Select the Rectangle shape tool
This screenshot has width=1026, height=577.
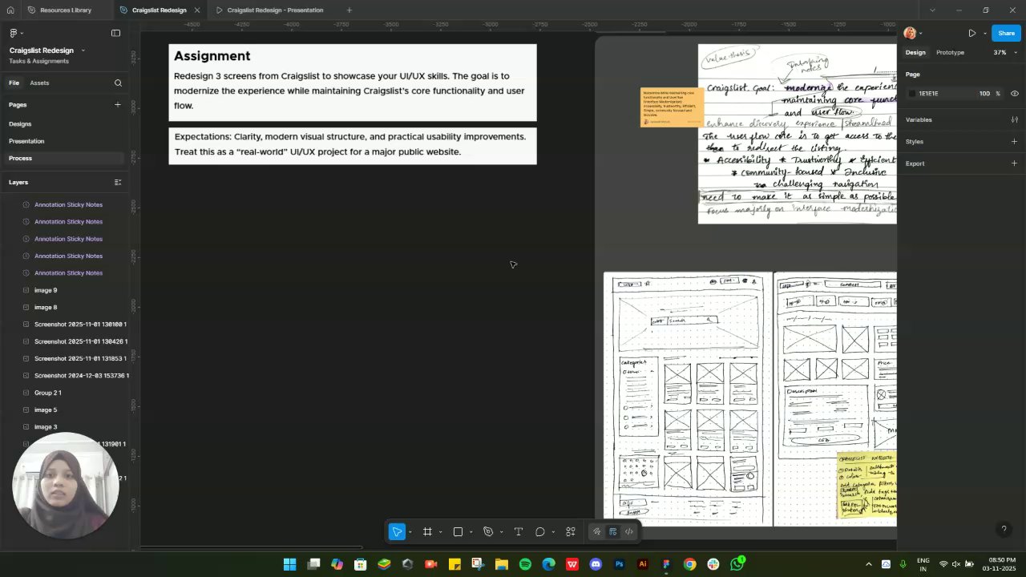click(458, 531)
